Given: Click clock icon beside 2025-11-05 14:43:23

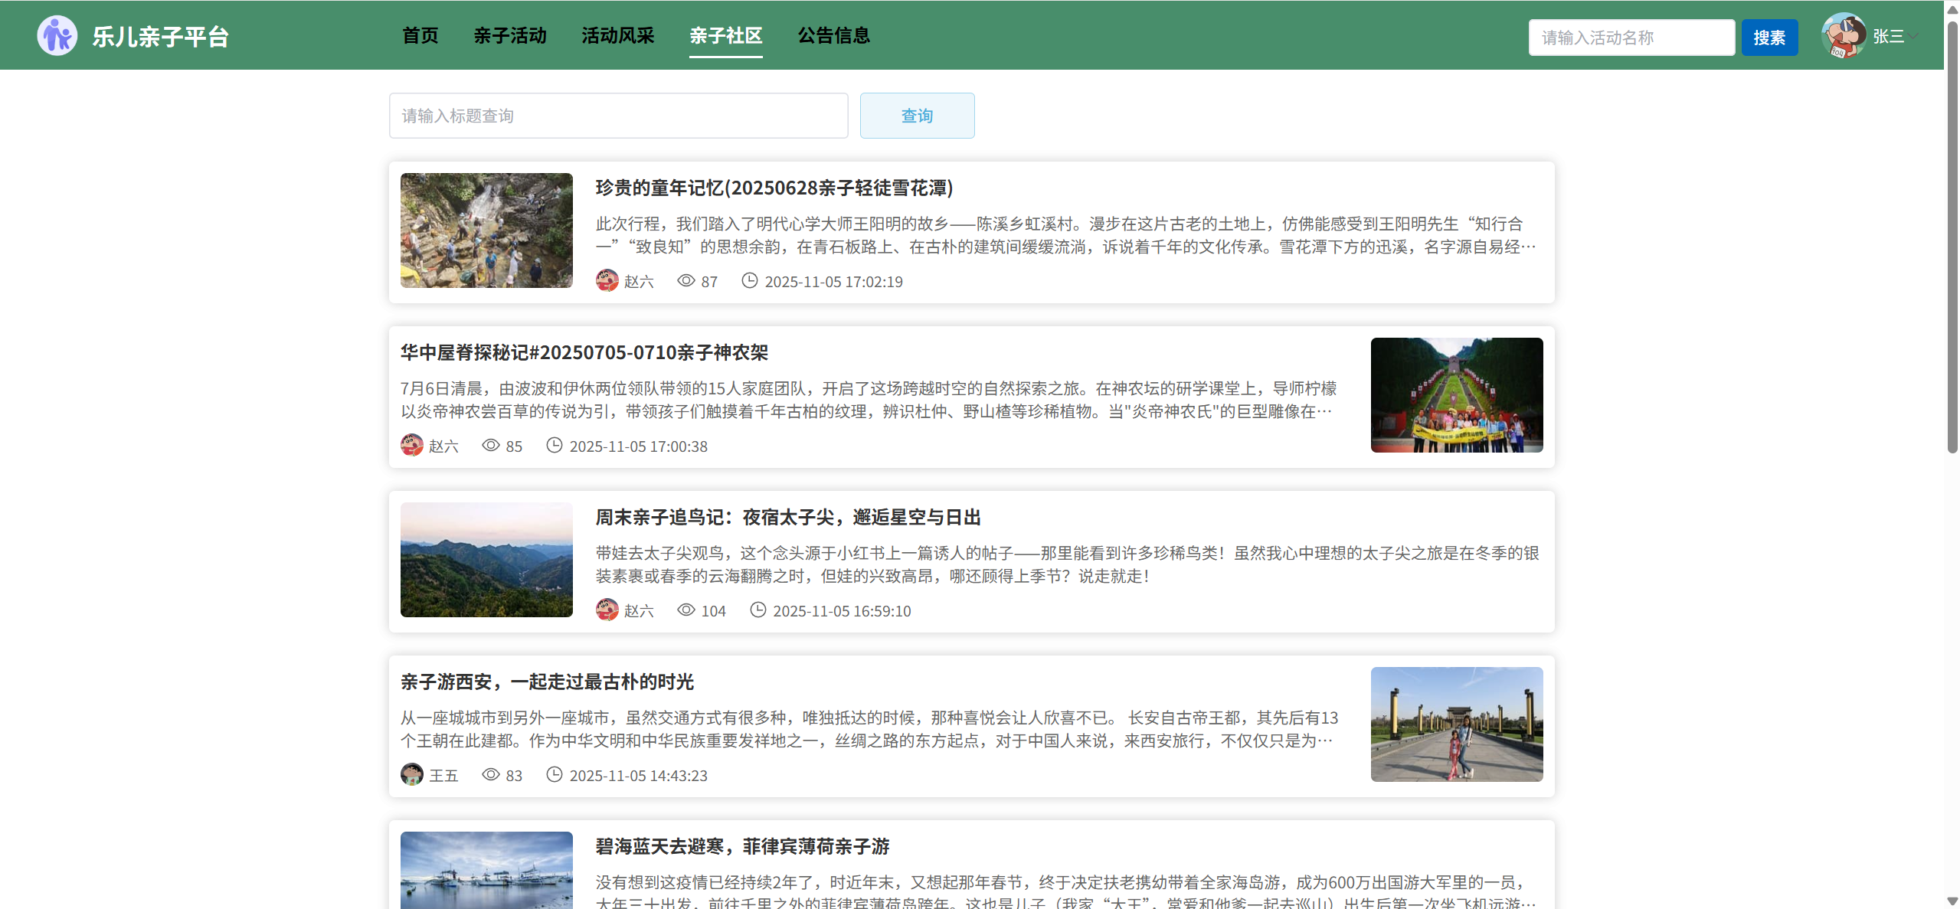Looking at the screenshot, I should [554, 775].
